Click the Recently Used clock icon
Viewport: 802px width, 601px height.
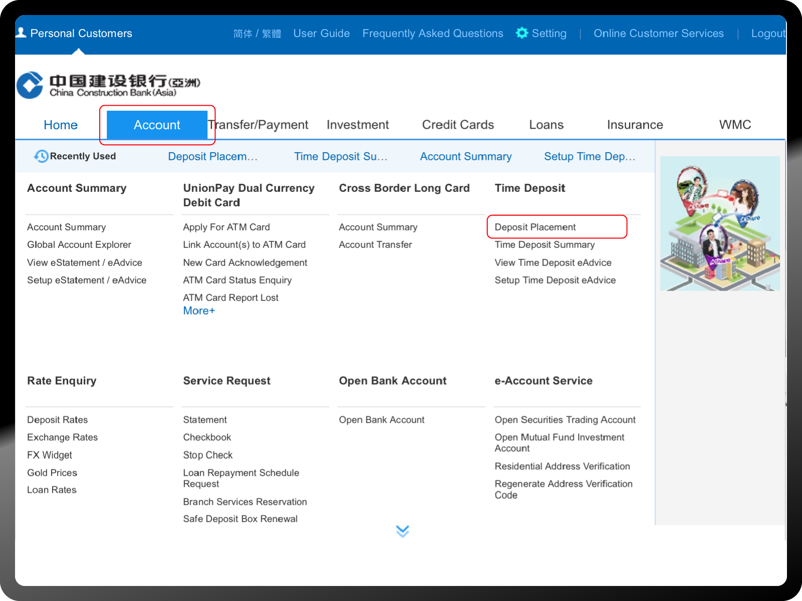pos(41,156)
